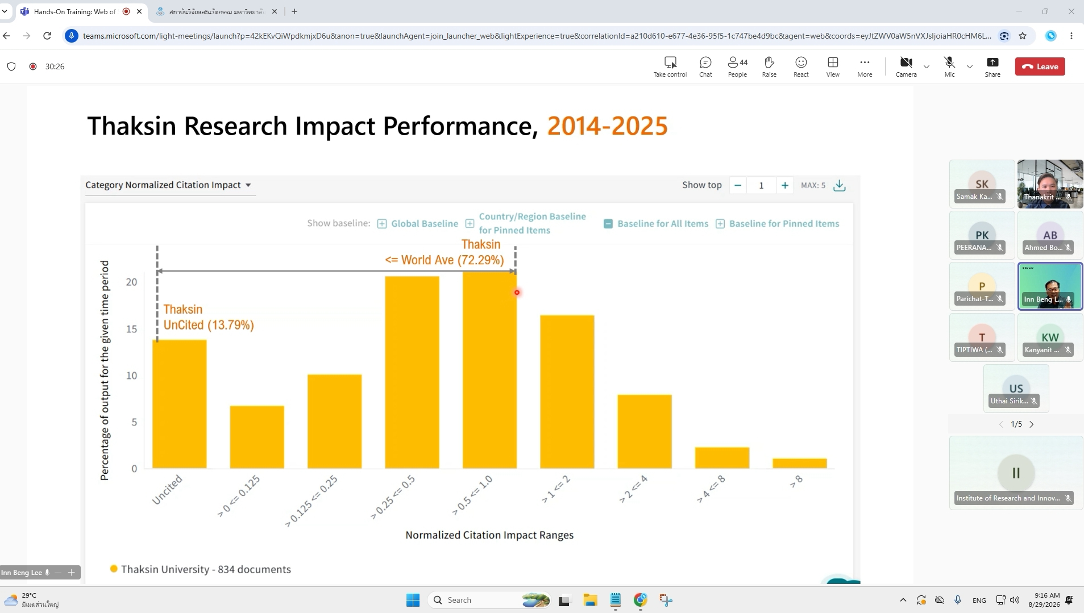Switch to the second Thai-titled browser tab

tap(217, 11)
